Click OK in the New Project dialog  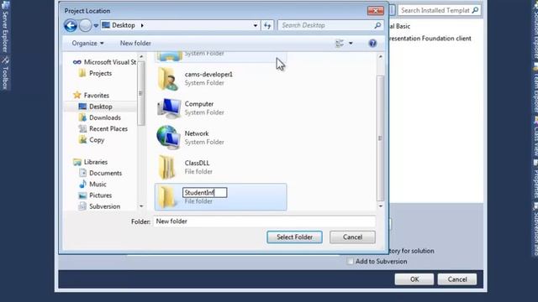pos(414,279)
